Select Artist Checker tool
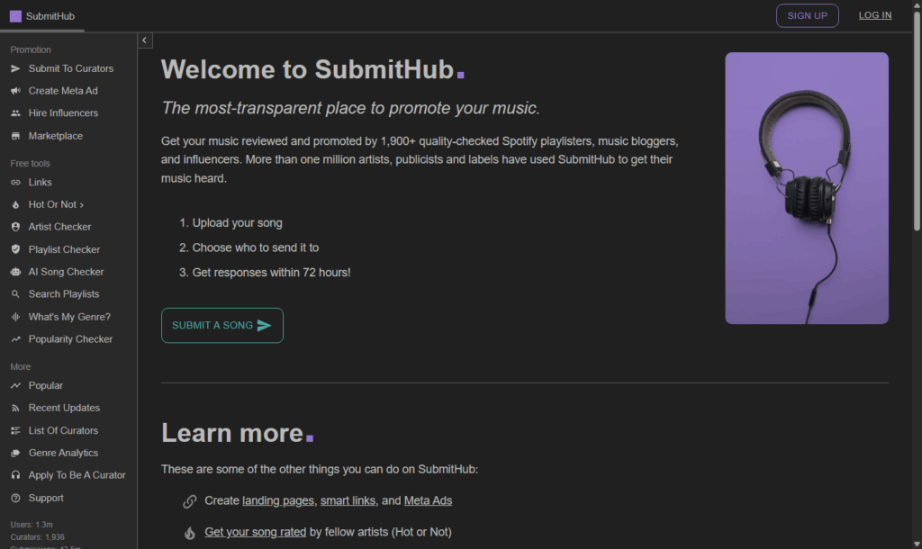 point(59,227)
